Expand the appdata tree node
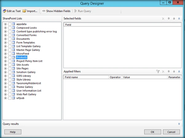The width and height of the screenshot is (185, 138). [5, 24]
